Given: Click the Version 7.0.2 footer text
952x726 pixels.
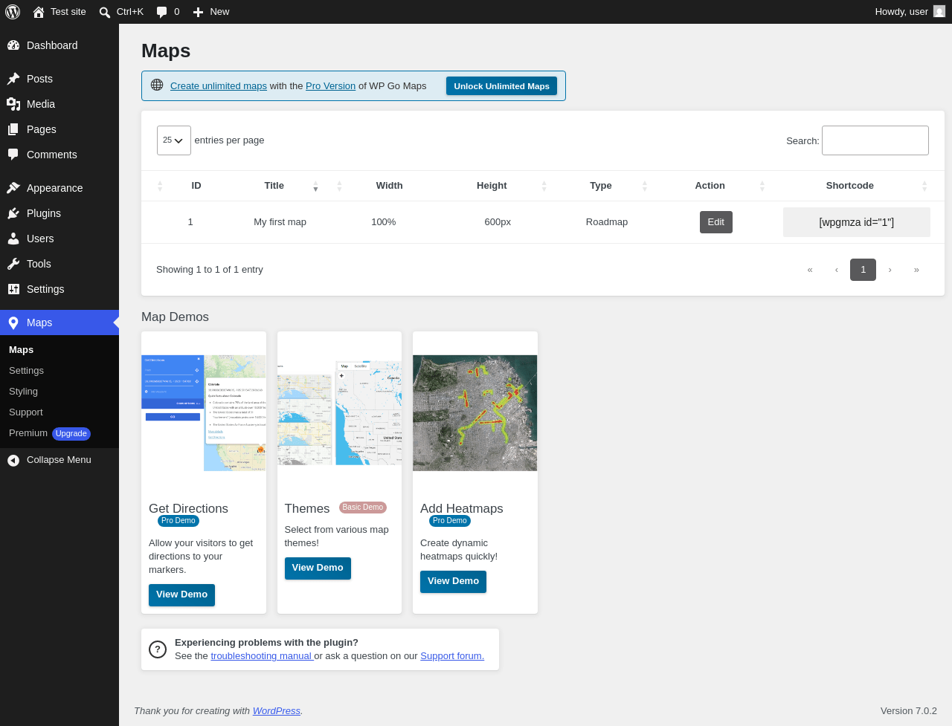Looking at the screenshot, I should point(909,711).
